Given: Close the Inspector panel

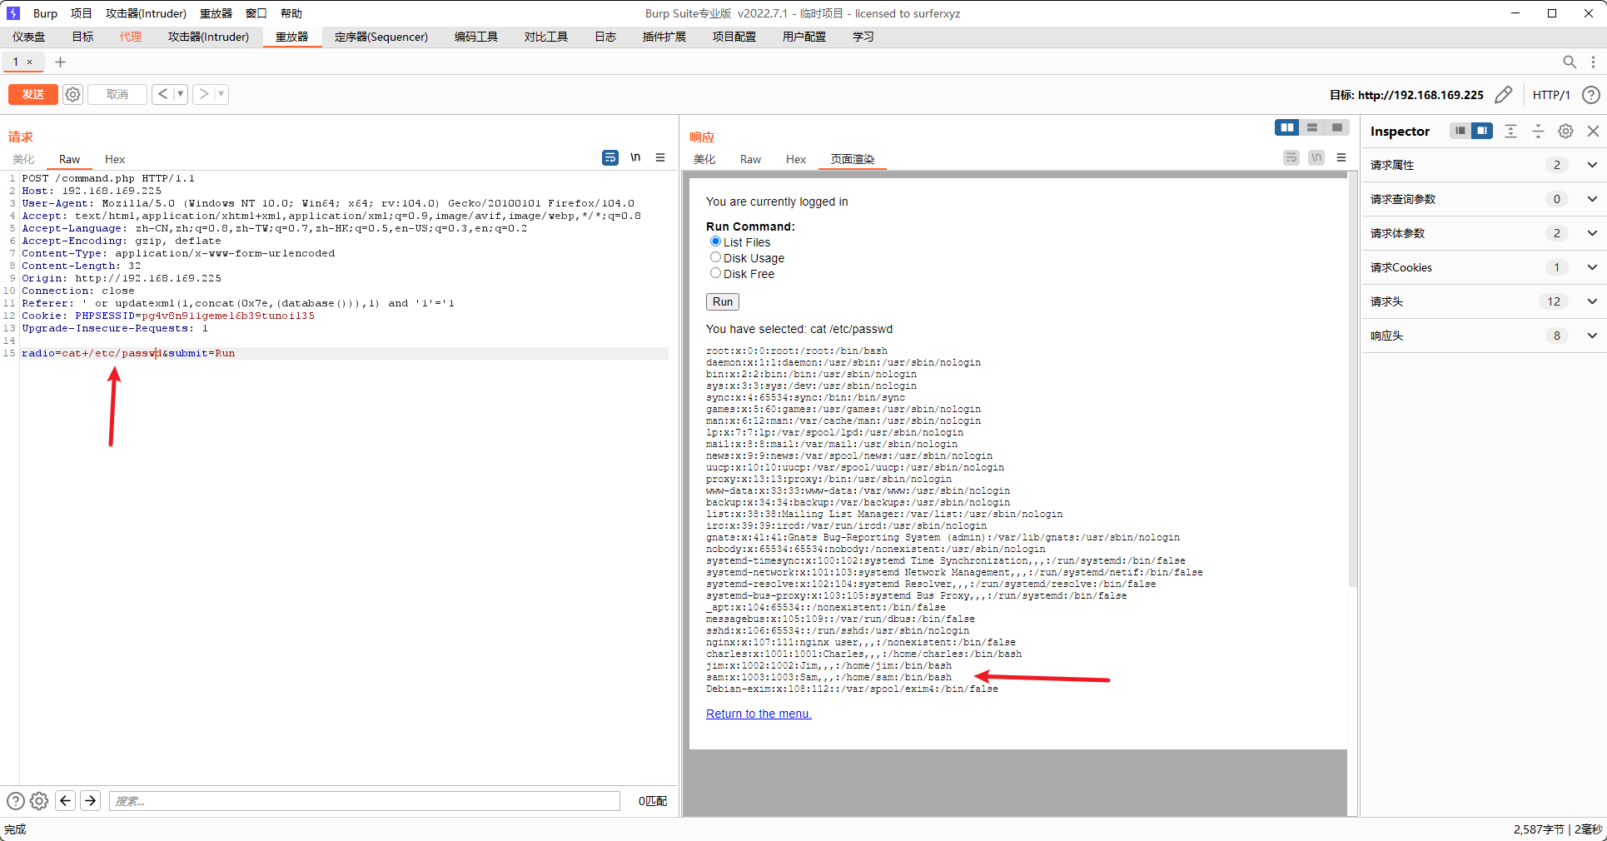Looking at the screenshot, I should [1593, 131].
